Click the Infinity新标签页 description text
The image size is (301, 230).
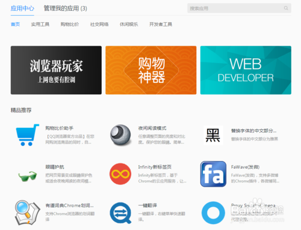162,178
